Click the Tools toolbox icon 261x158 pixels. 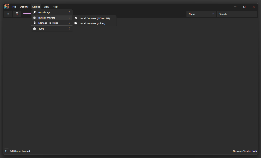point(34,28)
